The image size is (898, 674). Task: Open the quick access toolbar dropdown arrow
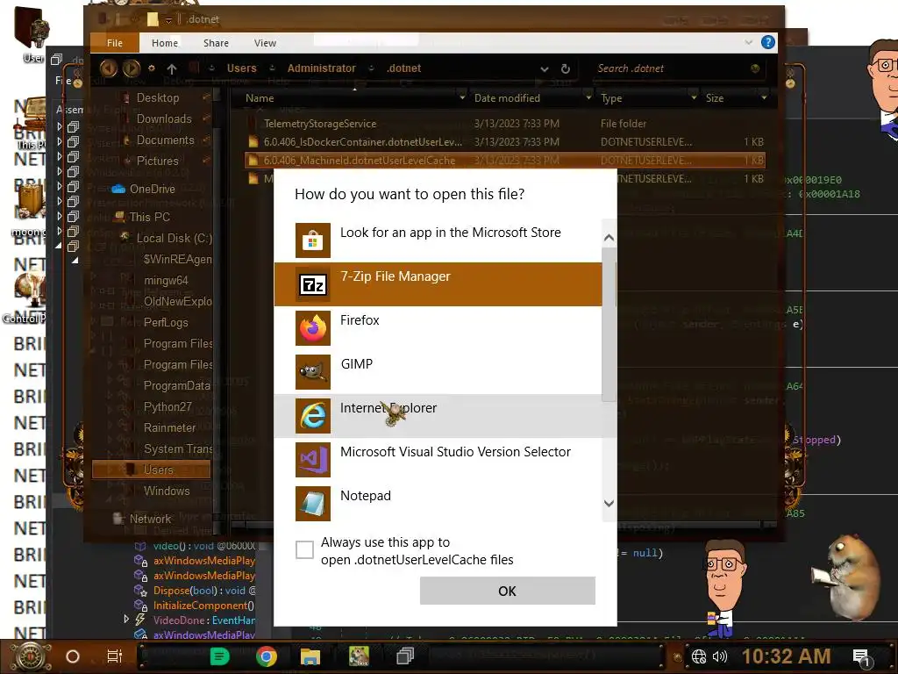tap(169, 20)
